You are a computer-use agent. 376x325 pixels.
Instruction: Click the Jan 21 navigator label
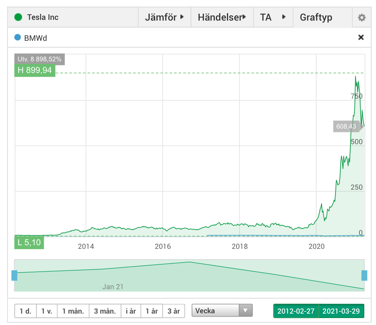pyautogui.click(x=113, y=287)
